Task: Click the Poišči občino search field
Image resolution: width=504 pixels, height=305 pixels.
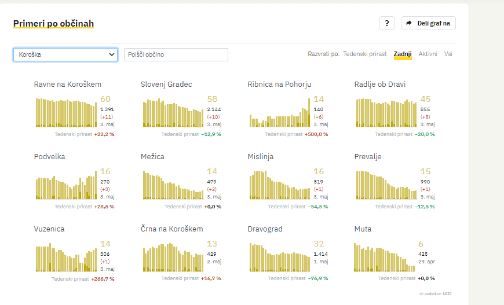Action: pyautogui.click(x=176, y=54)
